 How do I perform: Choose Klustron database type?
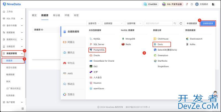95,83
